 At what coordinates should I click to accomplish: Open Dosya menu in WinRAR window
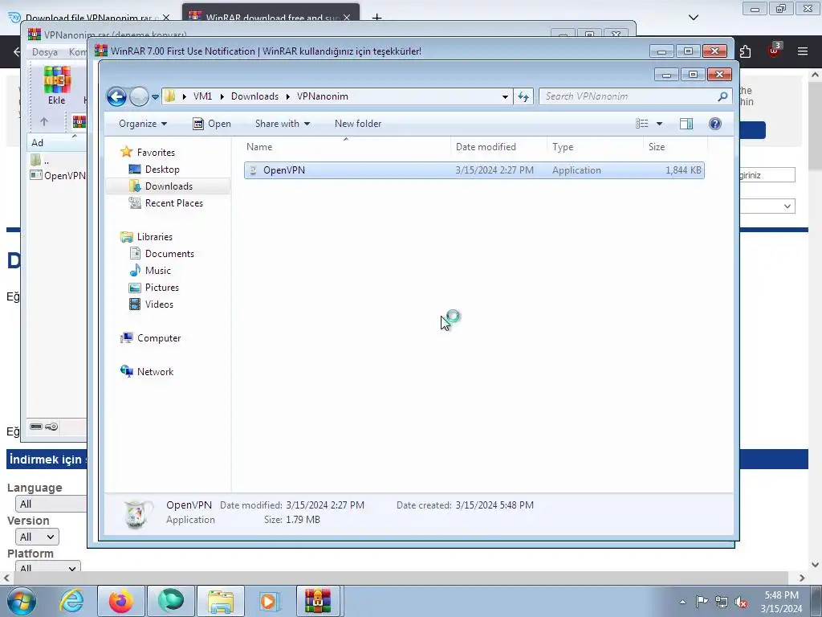point(45,52)
